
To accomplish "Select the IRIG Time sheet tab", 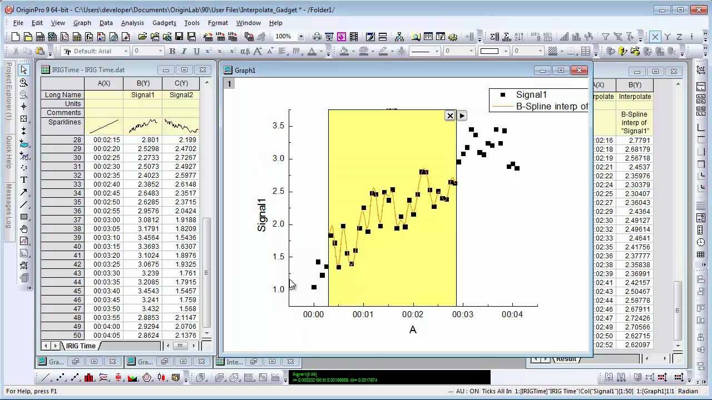I will [81, 346].
